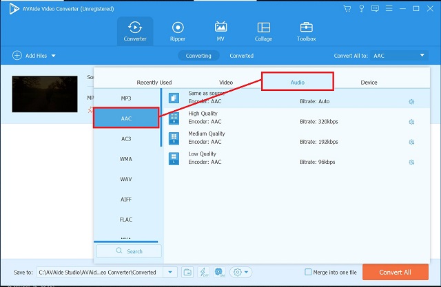
Task: Open the Toolbox tab
Action: (x=306, y=31)
